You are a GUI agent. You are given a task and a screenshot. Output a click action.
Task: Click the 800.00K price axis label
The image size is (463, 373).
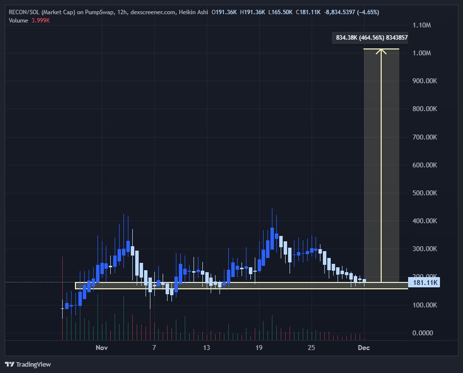point(425,109)
